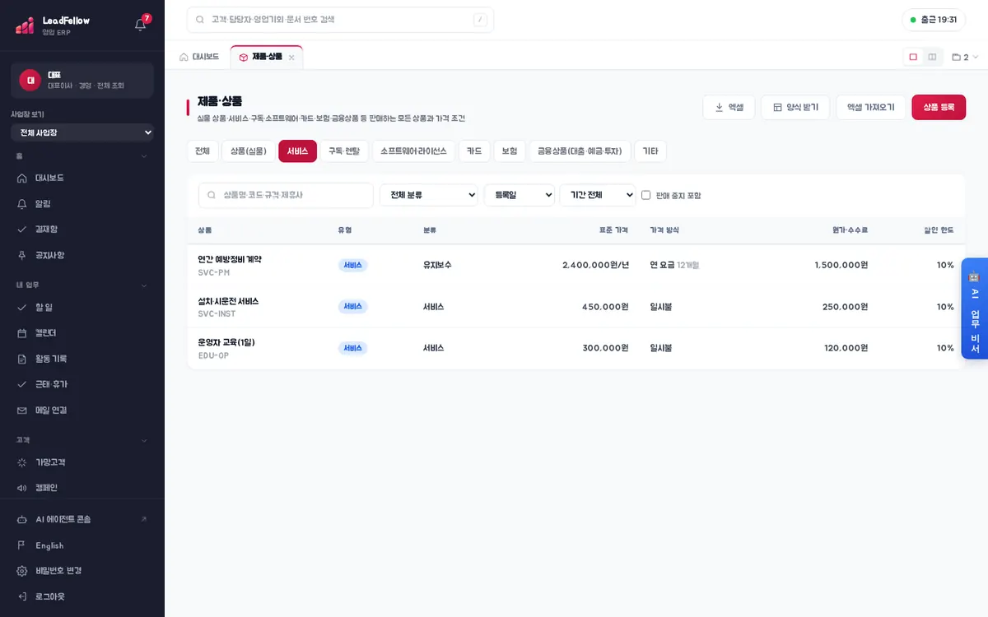Click 로그아웃 to sign out
This screenshot has height=617, width=988.
point(82,596)
